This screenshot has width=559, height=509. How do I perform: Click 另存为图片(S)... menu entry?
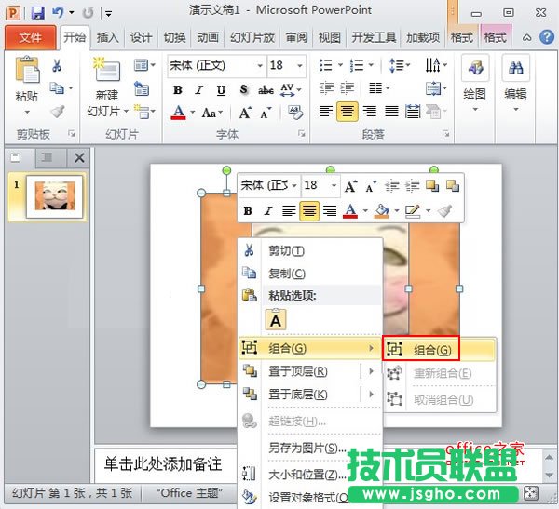click(x=310, y=448)
